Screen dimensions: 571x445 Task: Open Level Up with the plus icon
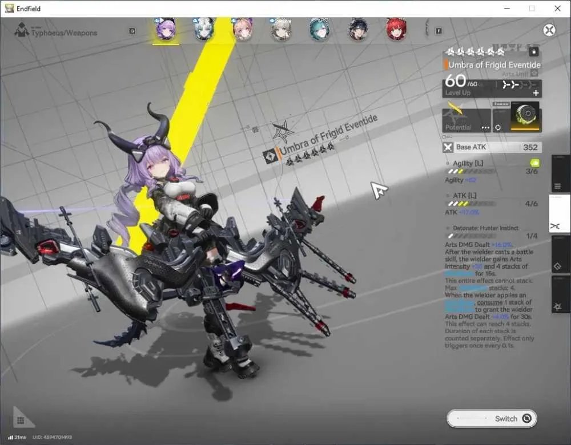coord(536,93)
